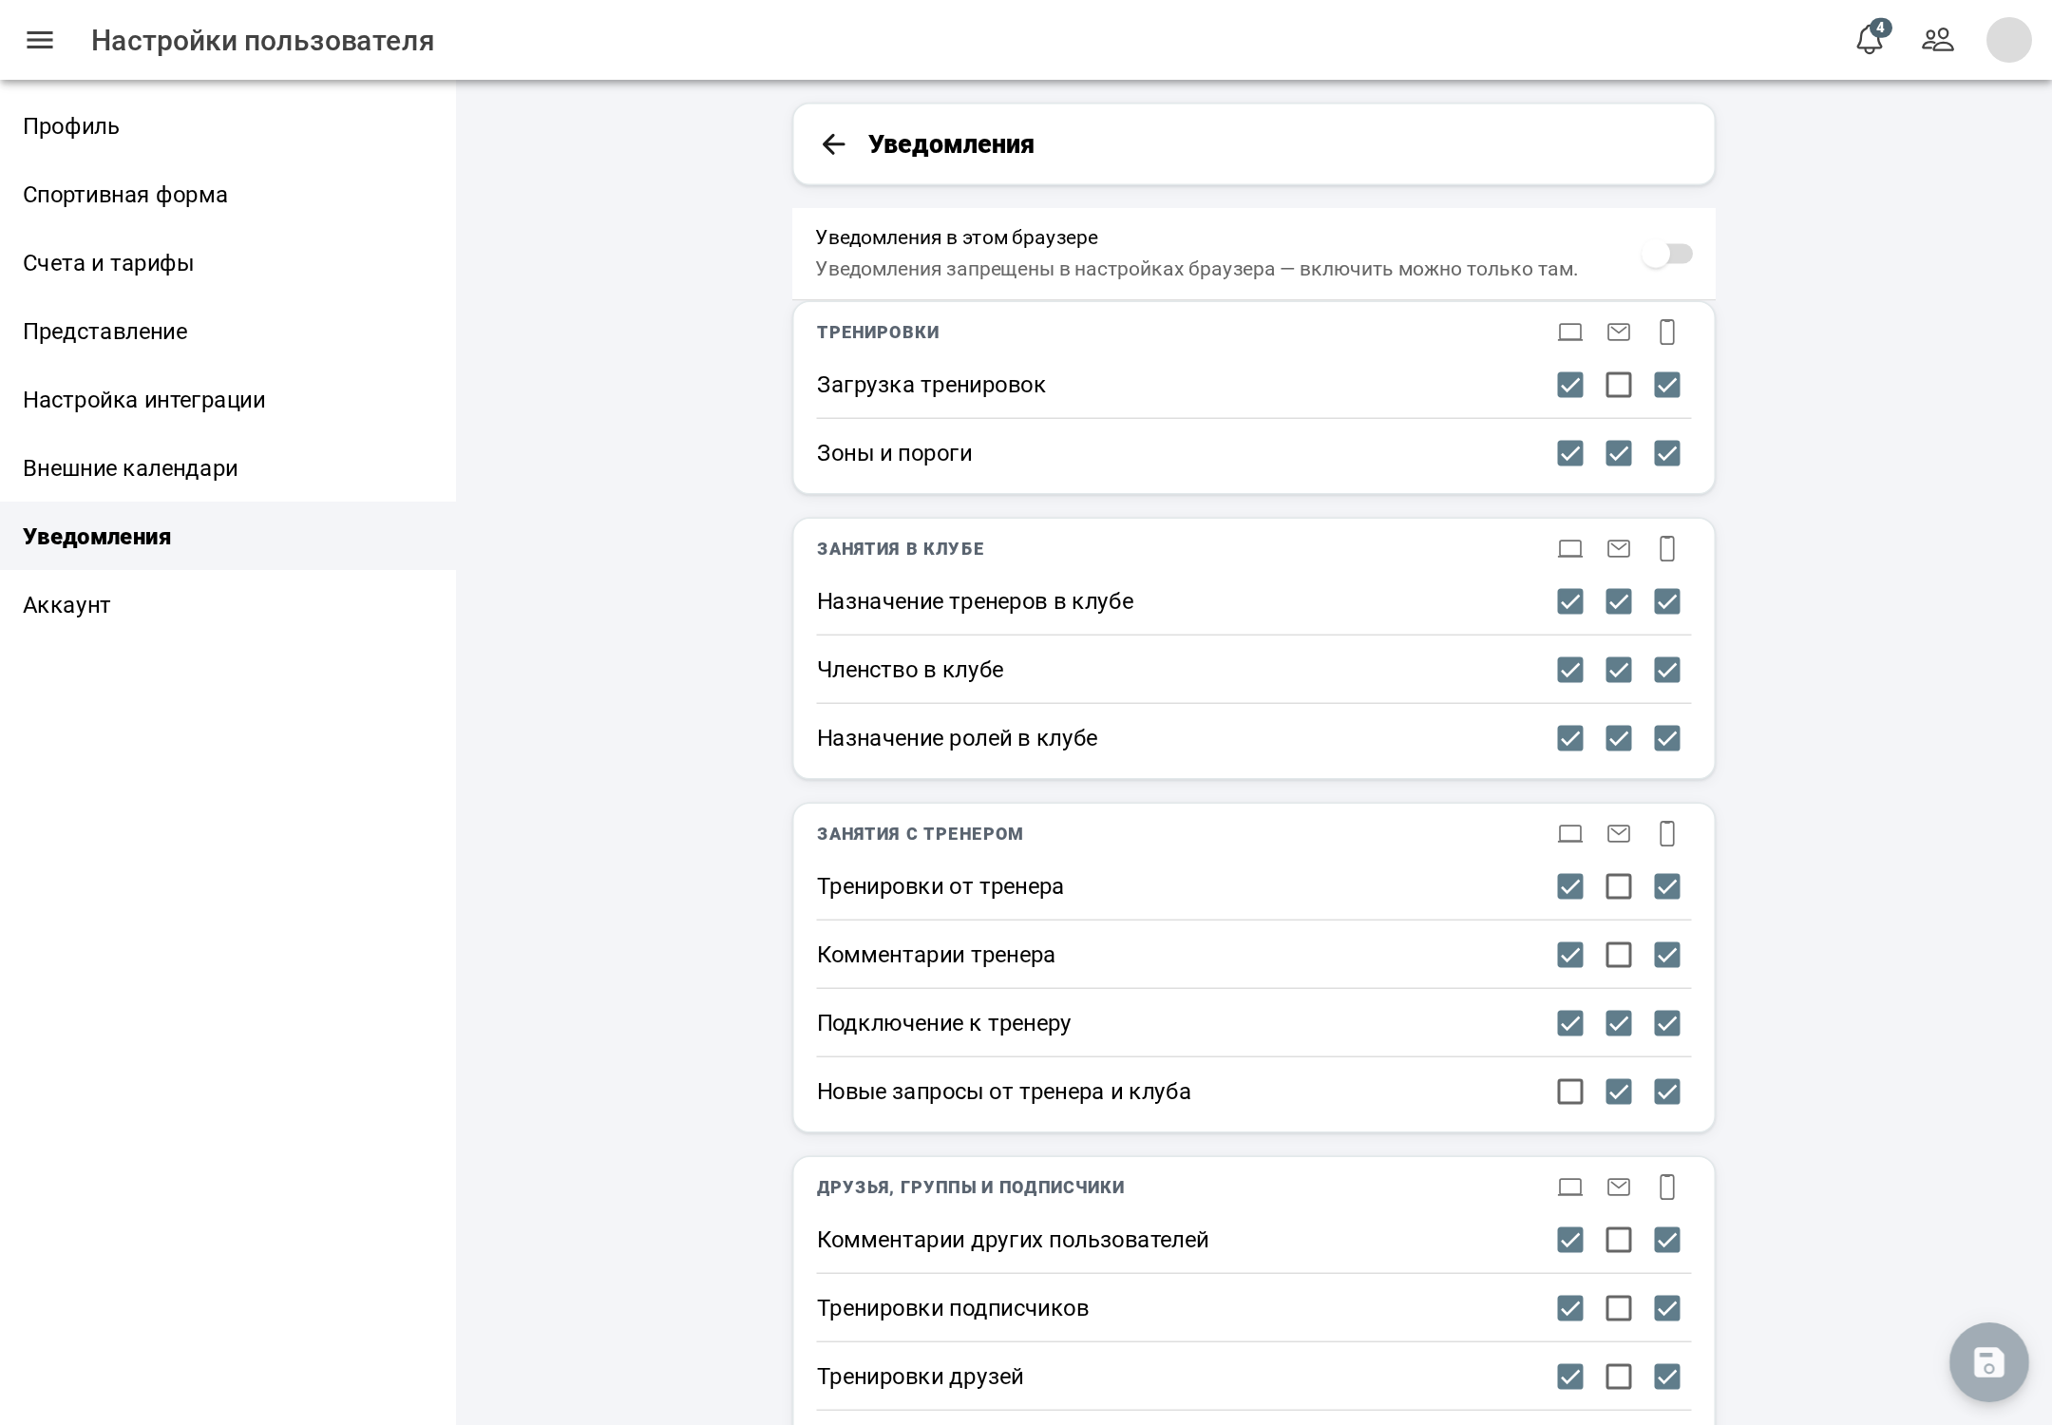Open the notifications bell with 4 badge
The width and height of the screenshot is (2052, 1425).
click(x=1871, y=38)
